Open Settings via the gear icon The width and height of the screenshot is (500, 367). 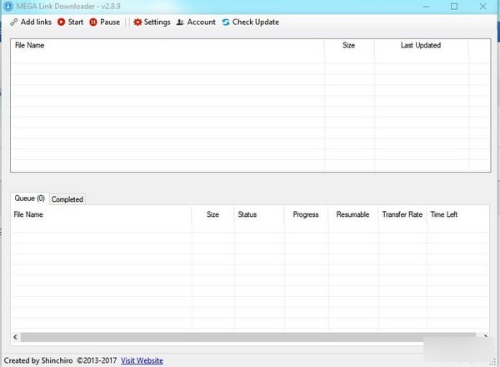137,22
